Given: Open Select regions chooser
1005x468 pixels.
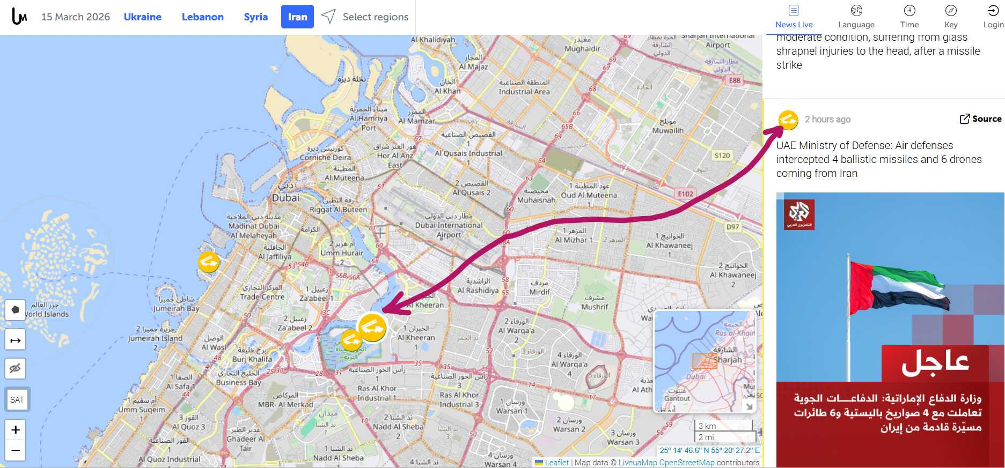Looking at the screenshot, I should [365, 17].
